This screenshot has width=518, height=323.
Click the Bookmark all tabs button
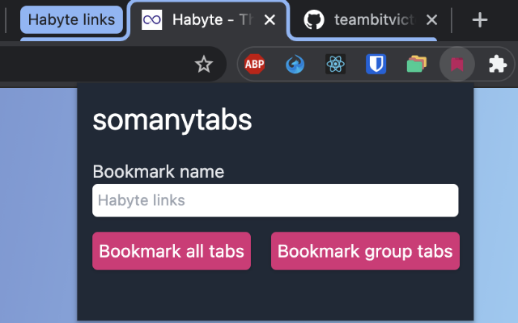172,251
